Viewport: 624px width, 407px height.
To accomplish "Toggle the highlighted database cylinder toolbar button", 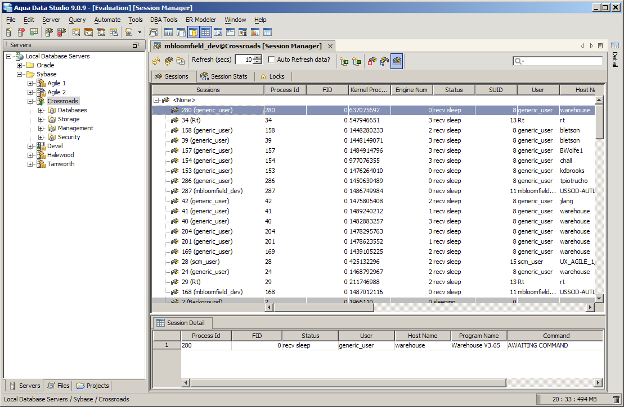I will coord(194,33).
